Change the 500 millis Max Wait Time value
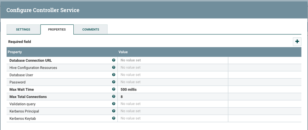Image resolution: width=308 pixels, height=130 pixels. coord(173,89)
